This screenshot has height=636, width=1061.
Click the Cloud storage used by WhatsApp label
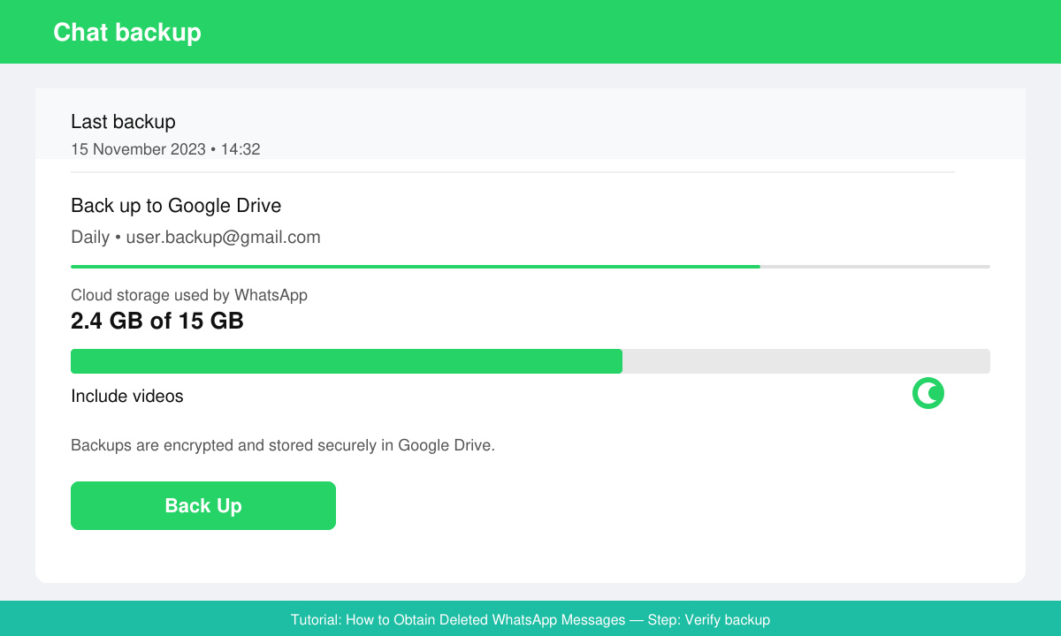click(189, 295)
